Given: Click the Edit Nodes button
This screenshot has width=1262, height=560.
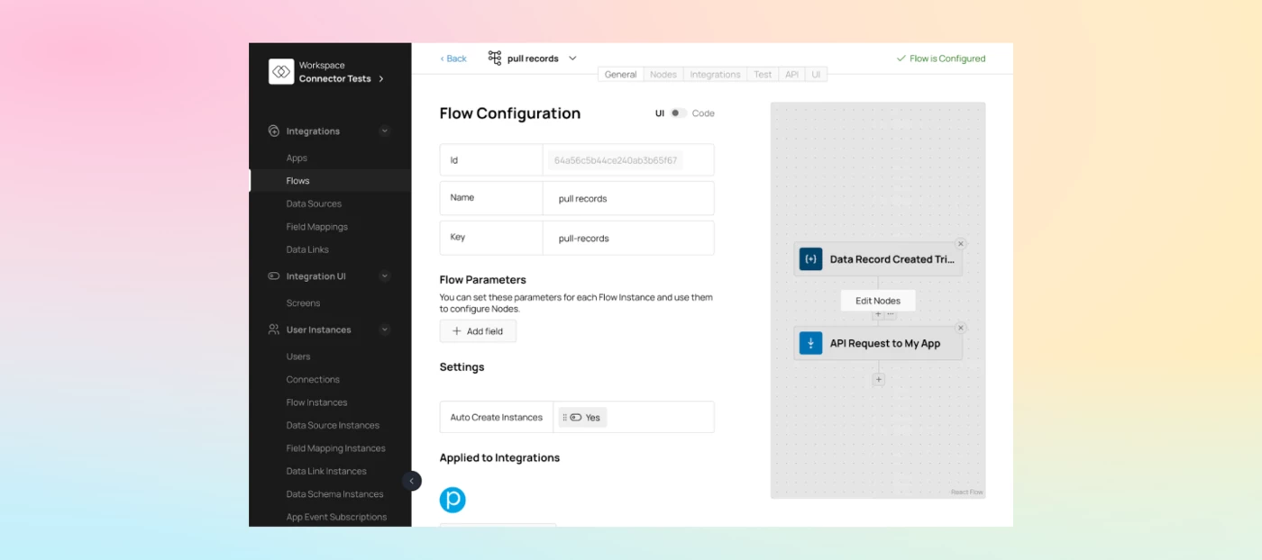Looking at the screenshot, I should (x=878, y=301).
